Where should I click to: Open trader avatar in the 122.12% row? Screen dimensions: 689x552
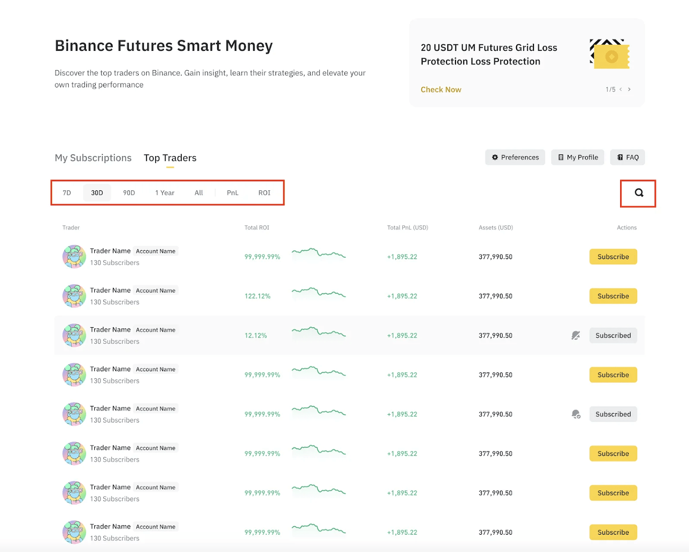74,296
